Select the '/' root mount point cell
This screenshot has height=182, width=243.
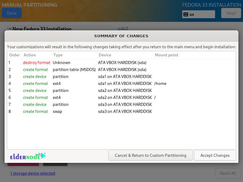tap(155, 97)
